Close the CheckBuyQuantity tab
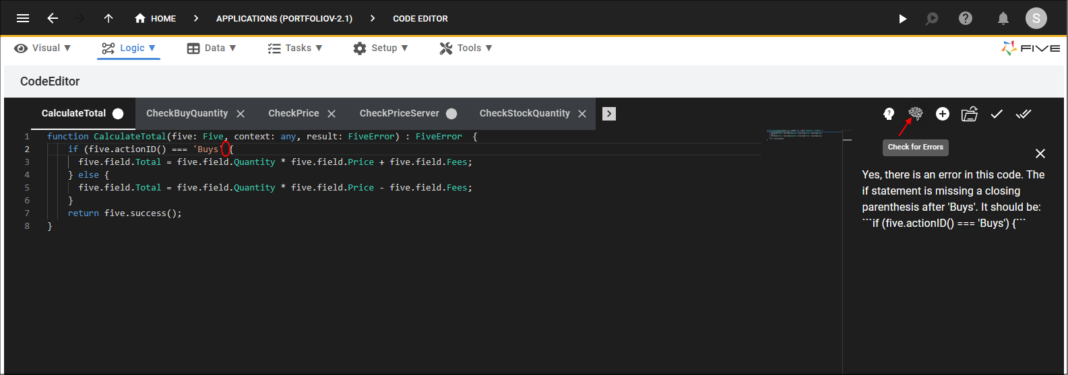 241,114
